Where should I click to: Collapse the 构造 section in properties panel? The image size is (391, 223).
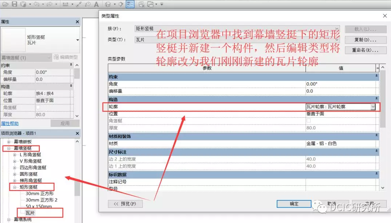(71, 86)
